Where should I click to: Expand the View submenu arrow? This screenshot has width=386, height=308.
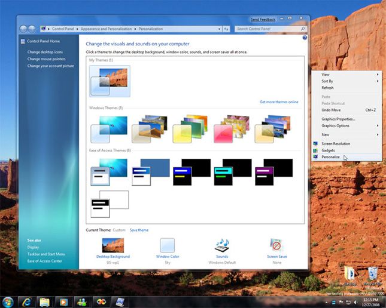378,75
